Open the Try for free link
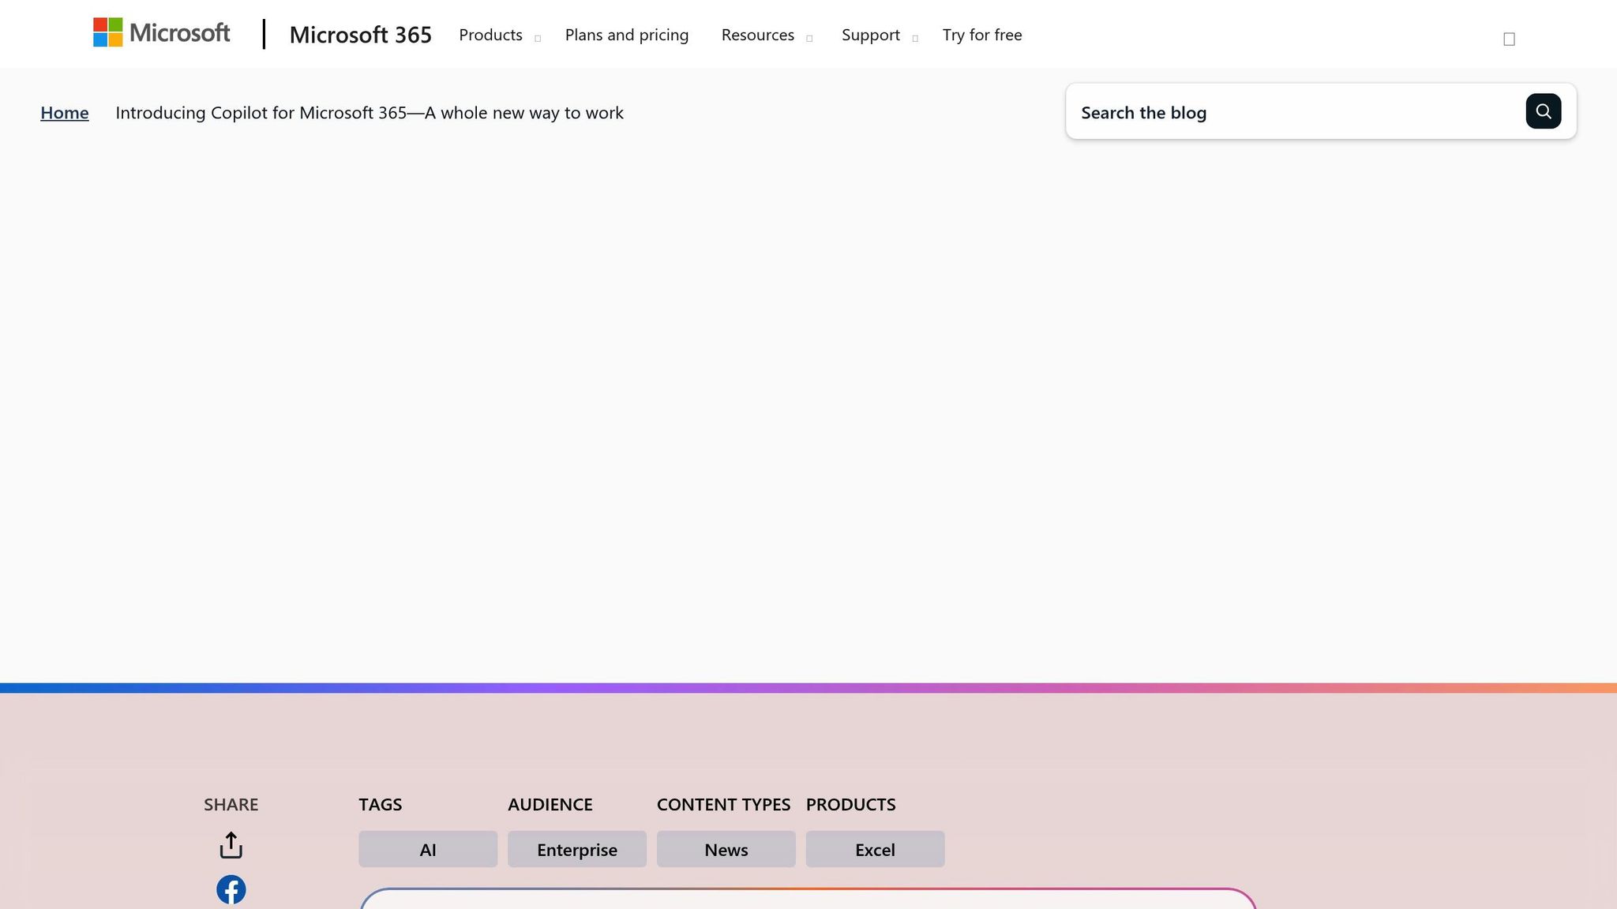Image resolution: width=1617 pixels, height=909 pixels. pyautogui.click(x=981, y=36)
